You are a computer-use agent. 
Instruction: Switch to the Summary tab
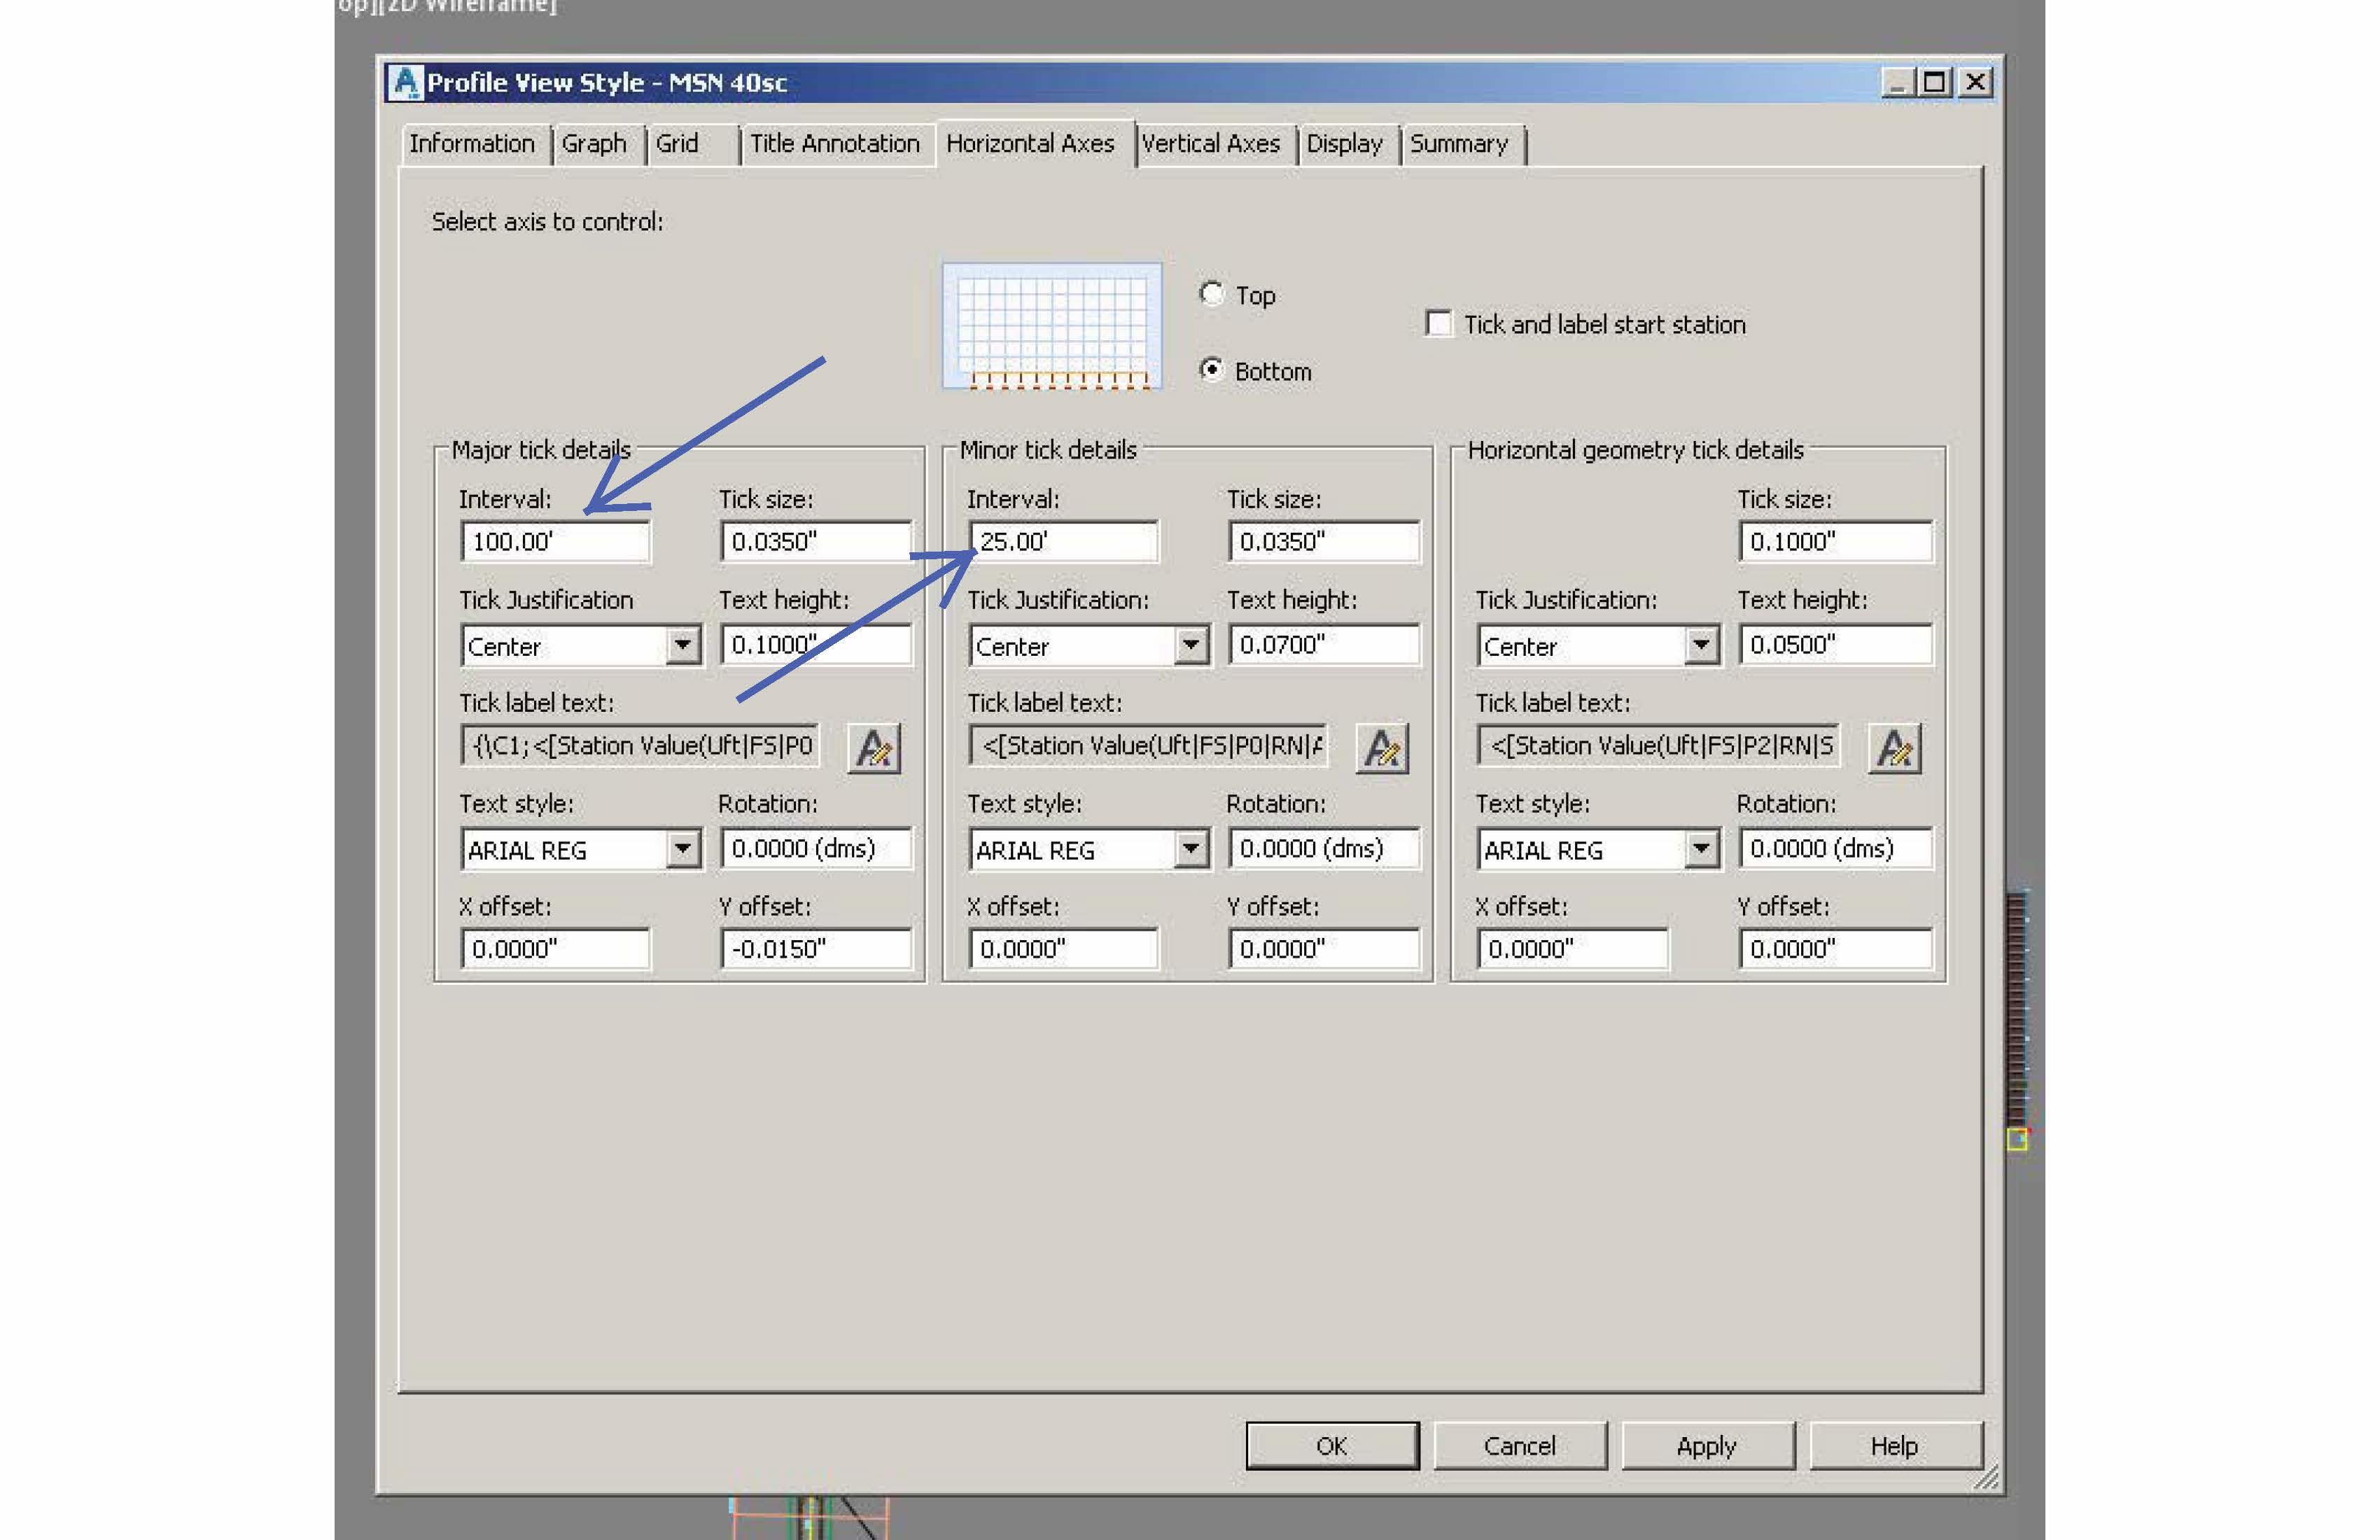[1461, 144]
